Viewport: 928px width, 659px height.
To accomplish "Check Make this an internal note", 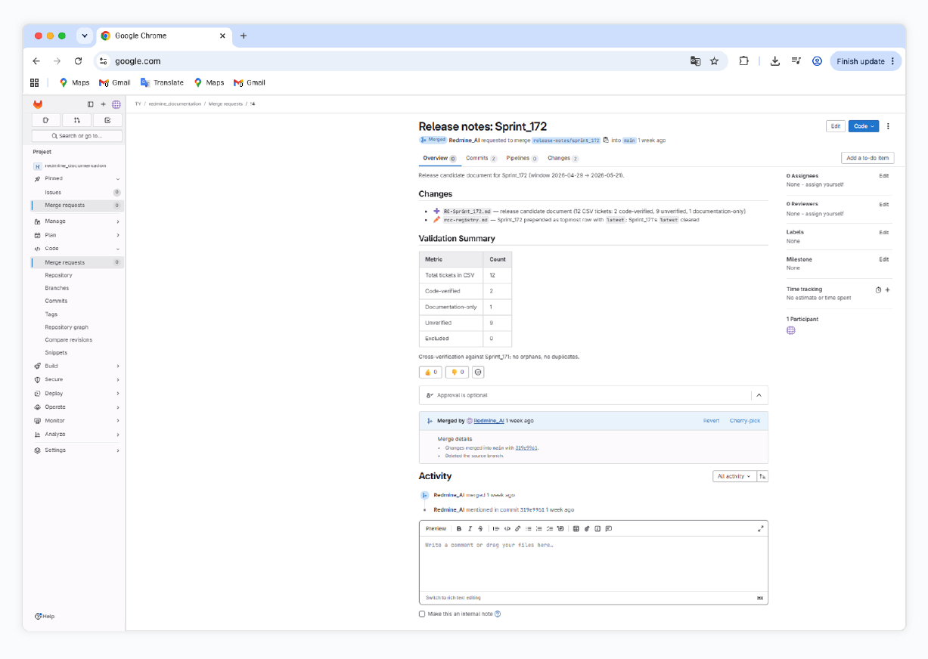I will pos(422,614).
